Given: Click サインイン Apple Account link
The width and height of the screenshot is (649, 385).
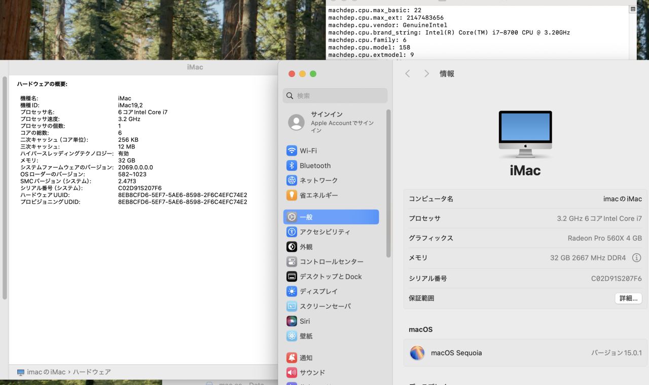Looking at the screenshot, I should coord(335,122).
